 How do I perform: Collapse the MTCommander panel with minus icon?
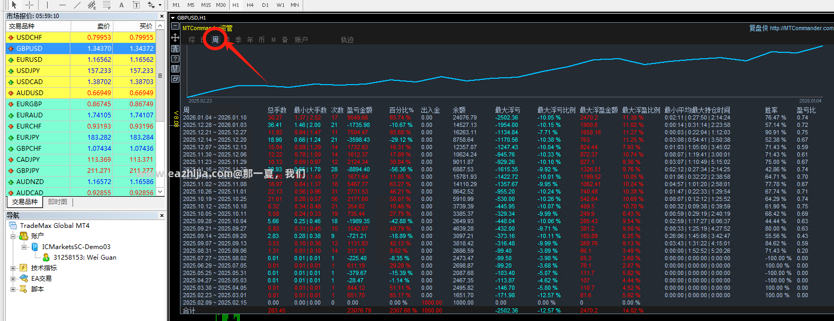[175, 26]
